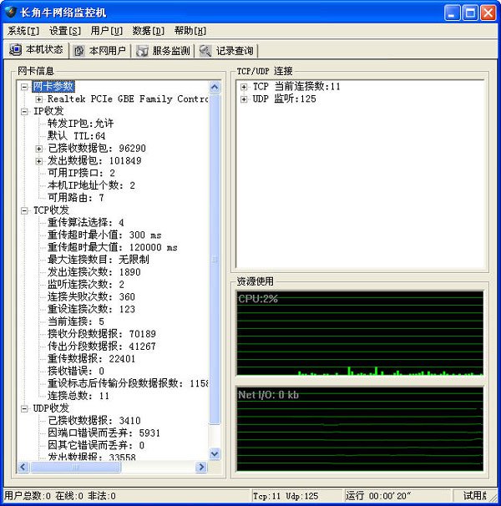Switch to the 本网用户 tab
Image resolution: width=501 pixels, height=506 pixels.
point(100,51)
